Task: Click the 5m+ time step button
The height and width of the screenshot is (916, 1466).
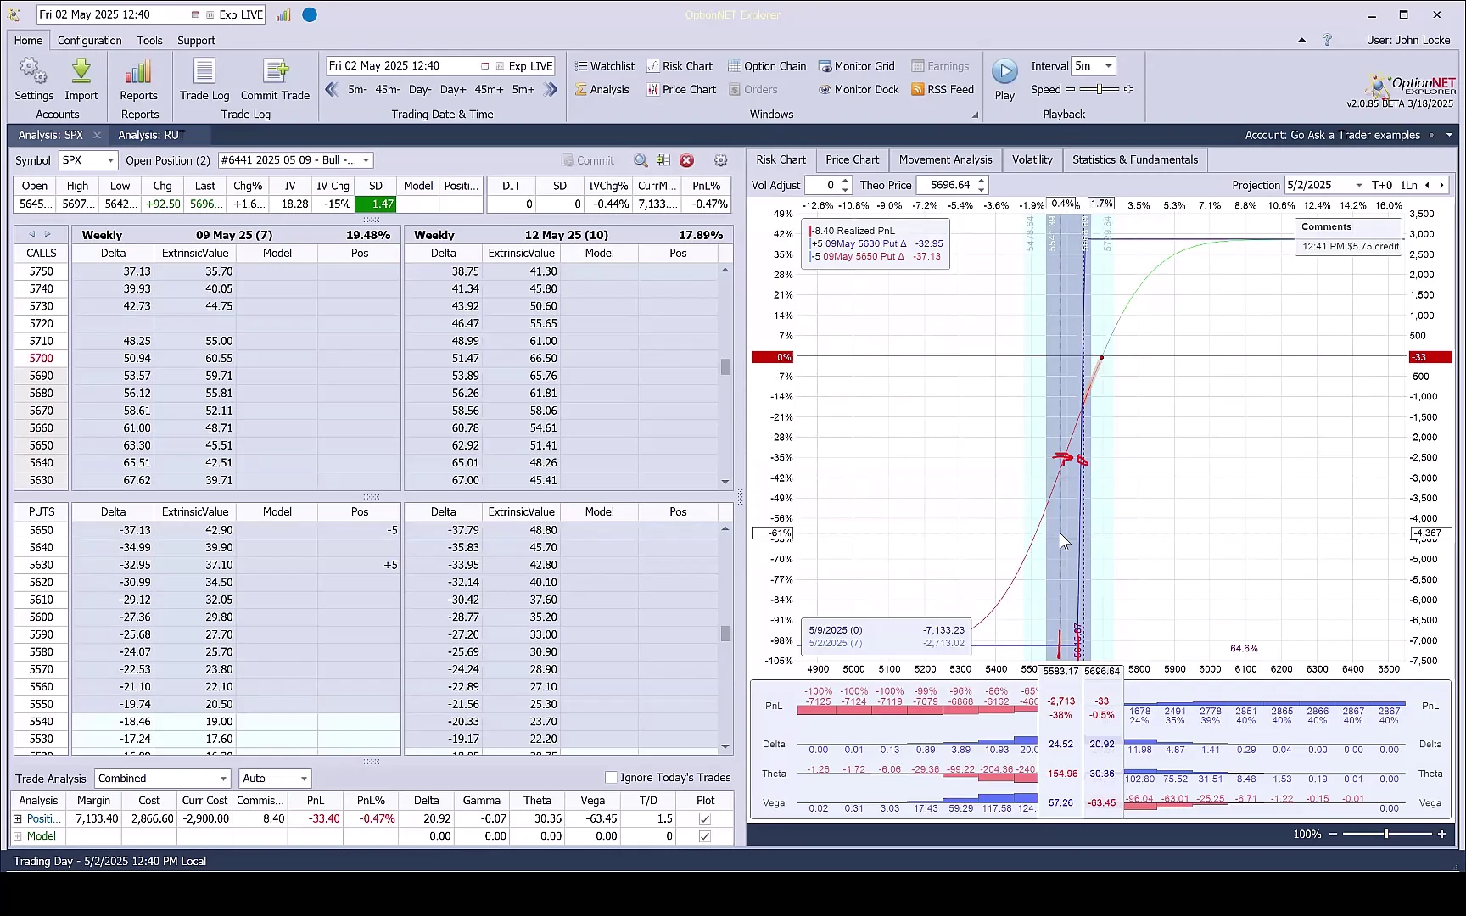Action: tap(523, 89)
